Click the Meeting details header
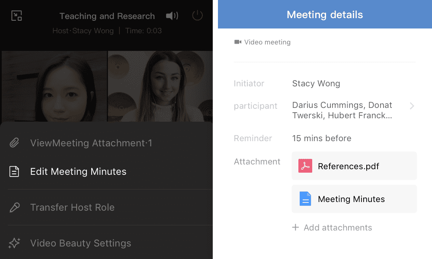The width and height of the screenshot is (432, 259). tap(325, 15)
